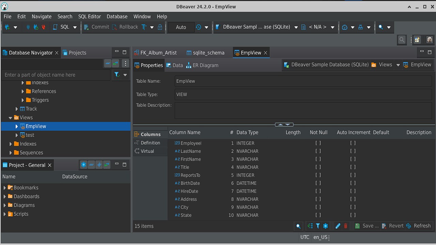
Task: Expand the Track table tree node
Action: (x=17, y=109)
